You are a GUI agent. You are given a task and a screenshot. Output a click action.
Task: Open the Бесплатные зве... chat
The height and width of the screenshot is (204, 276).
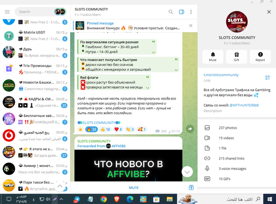[35, 119]
